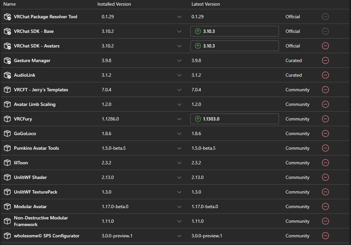351x245 pixels.
Task: Remove Avatar Limb Scaling package
Action: pyautogui.click(x=325, y=104)
